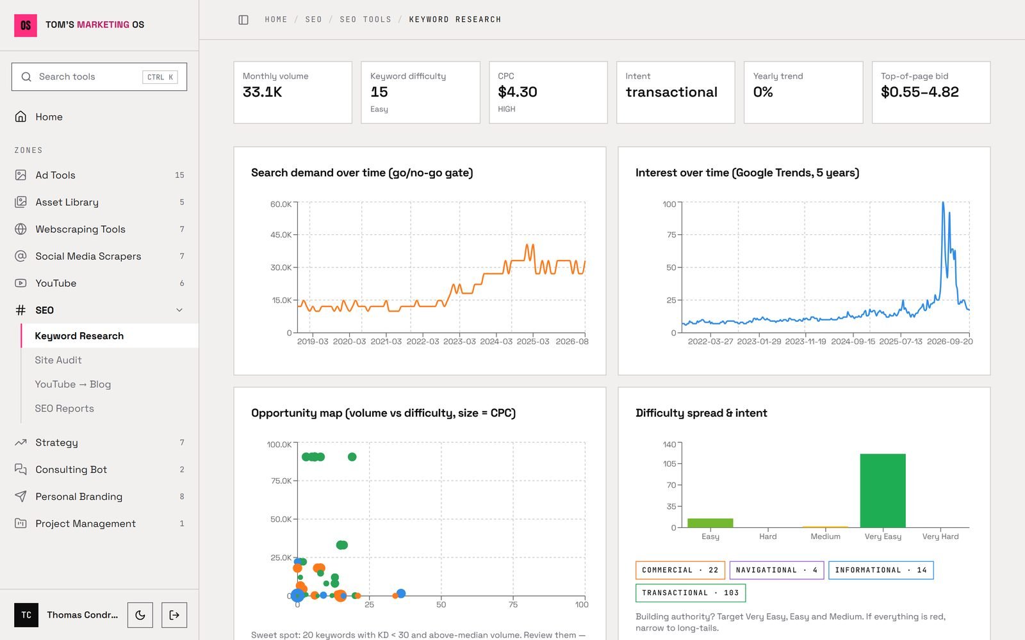Click the Intent transactional card
This screenshot has width=1025, height=640.
tap(676, 92)
